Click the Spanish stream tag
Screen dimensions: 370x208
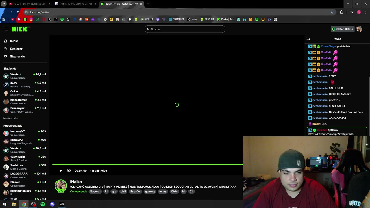click(95, 192)
